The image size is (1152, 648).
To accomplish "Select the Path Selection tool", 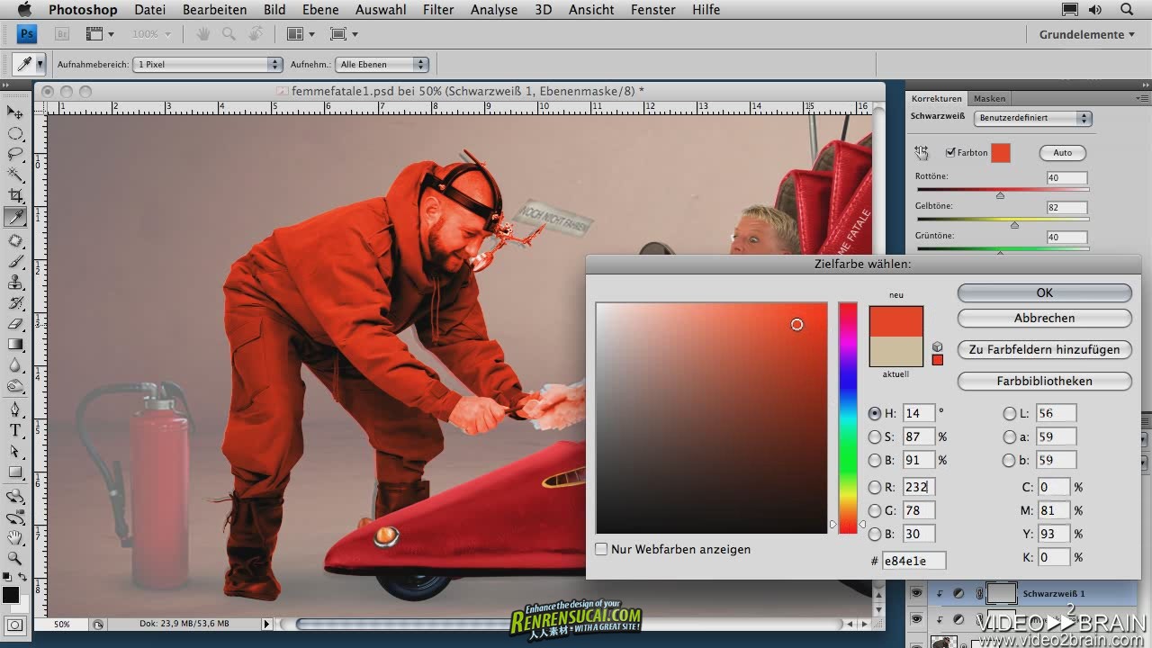I will click(15, 451).
